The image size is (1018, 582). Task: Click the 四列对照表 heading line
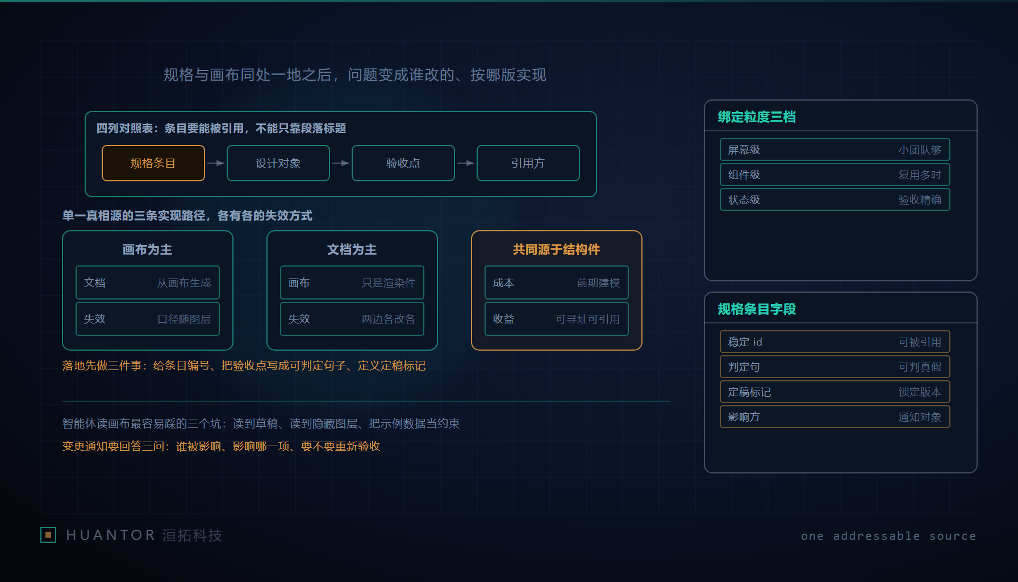[x=221, y=128]
